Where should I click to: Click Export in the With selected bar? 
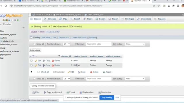click(x=107, y=72)
